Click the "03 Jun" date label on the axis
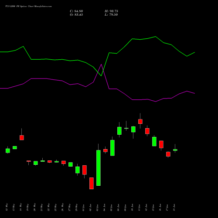218x218 pixels. [x=97, y=208]
